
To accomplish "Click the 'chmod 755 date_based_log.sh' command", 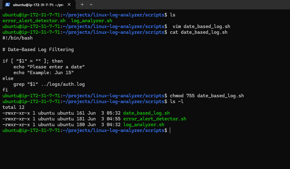I will tap(207, 96).
